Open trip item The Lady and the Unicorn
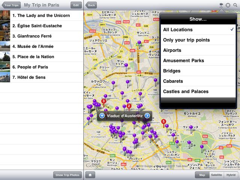Viewport: 240px width, 180px height. [x=42, y=15]
